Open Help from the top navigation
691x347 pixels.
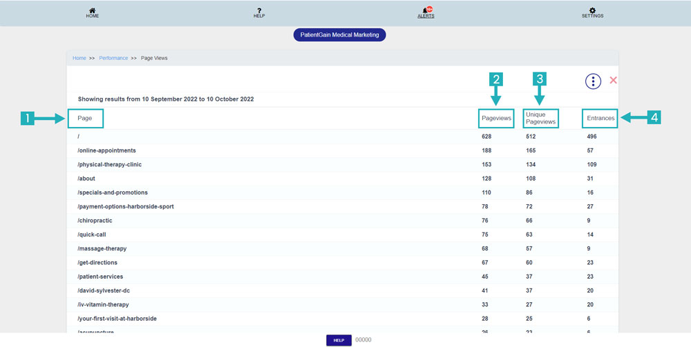[x=259, y=12]
